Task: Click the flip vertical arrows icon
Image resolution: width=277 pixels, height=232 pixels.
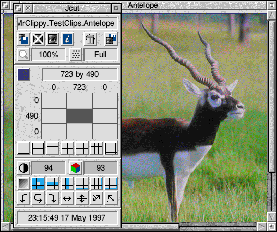Action: [82, 198]
